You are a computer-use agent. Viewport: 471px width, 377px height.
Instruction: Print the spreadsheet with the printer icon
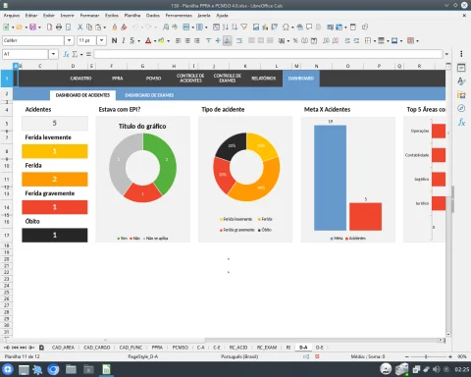pos(59,27)
